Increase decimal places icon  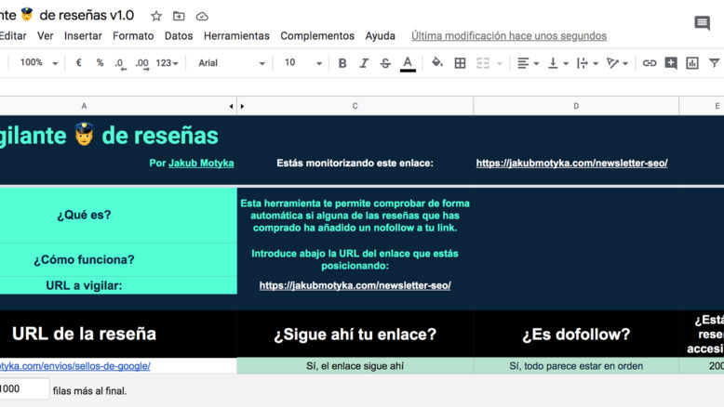click(x=141, y=63)
